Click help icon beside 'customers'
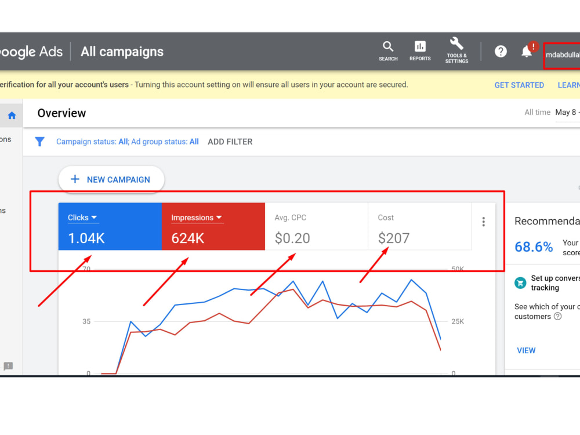580x435 pixels. point(557,316)
